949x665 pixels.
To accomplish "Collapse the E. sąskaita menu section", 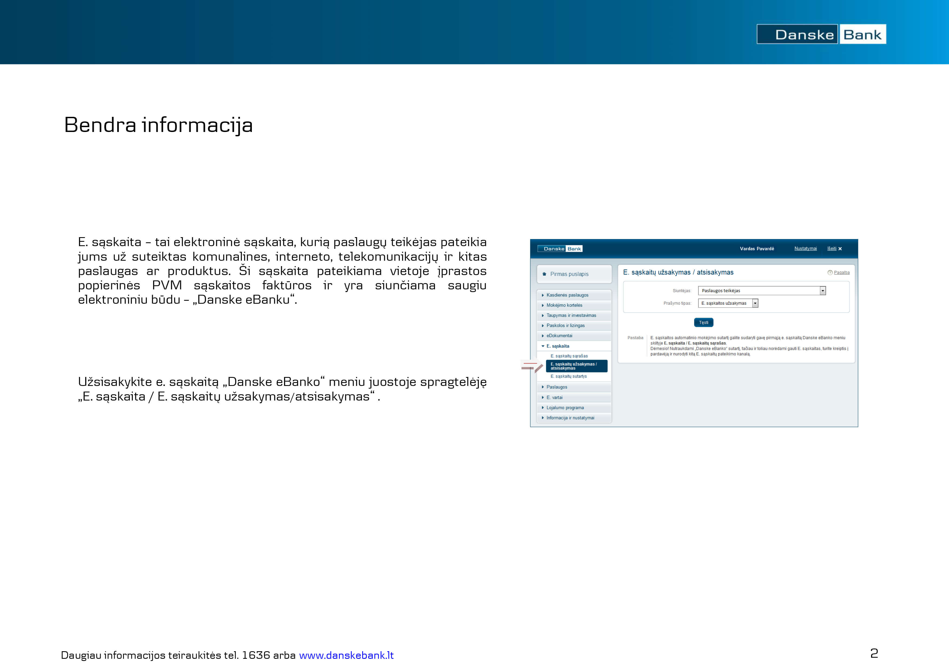I will coord(574,346).
